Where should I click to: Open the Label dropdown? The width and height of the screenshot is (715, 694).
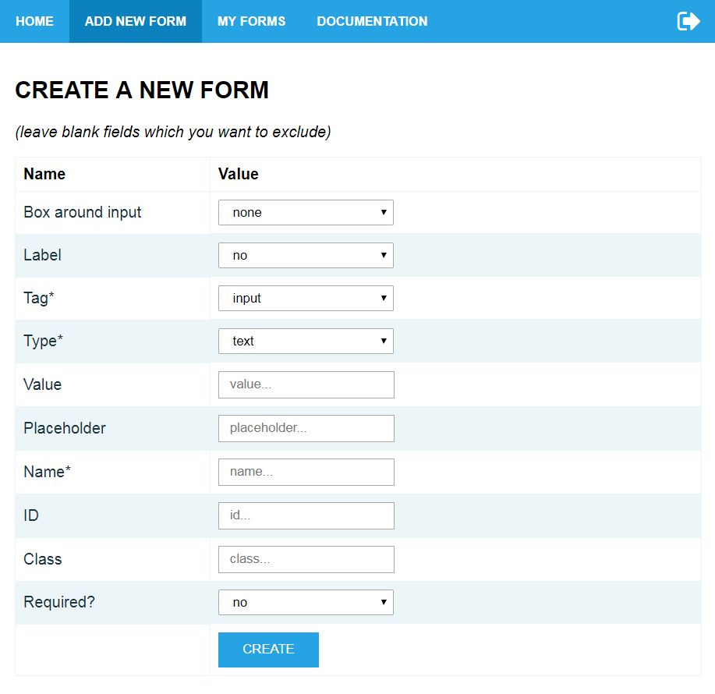[x=306, y=255]
